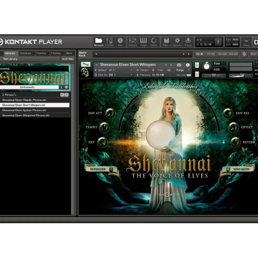Viewport: 258px width, 258px height.
Task: Open library info 'i' button
Action: coord(61,87)
